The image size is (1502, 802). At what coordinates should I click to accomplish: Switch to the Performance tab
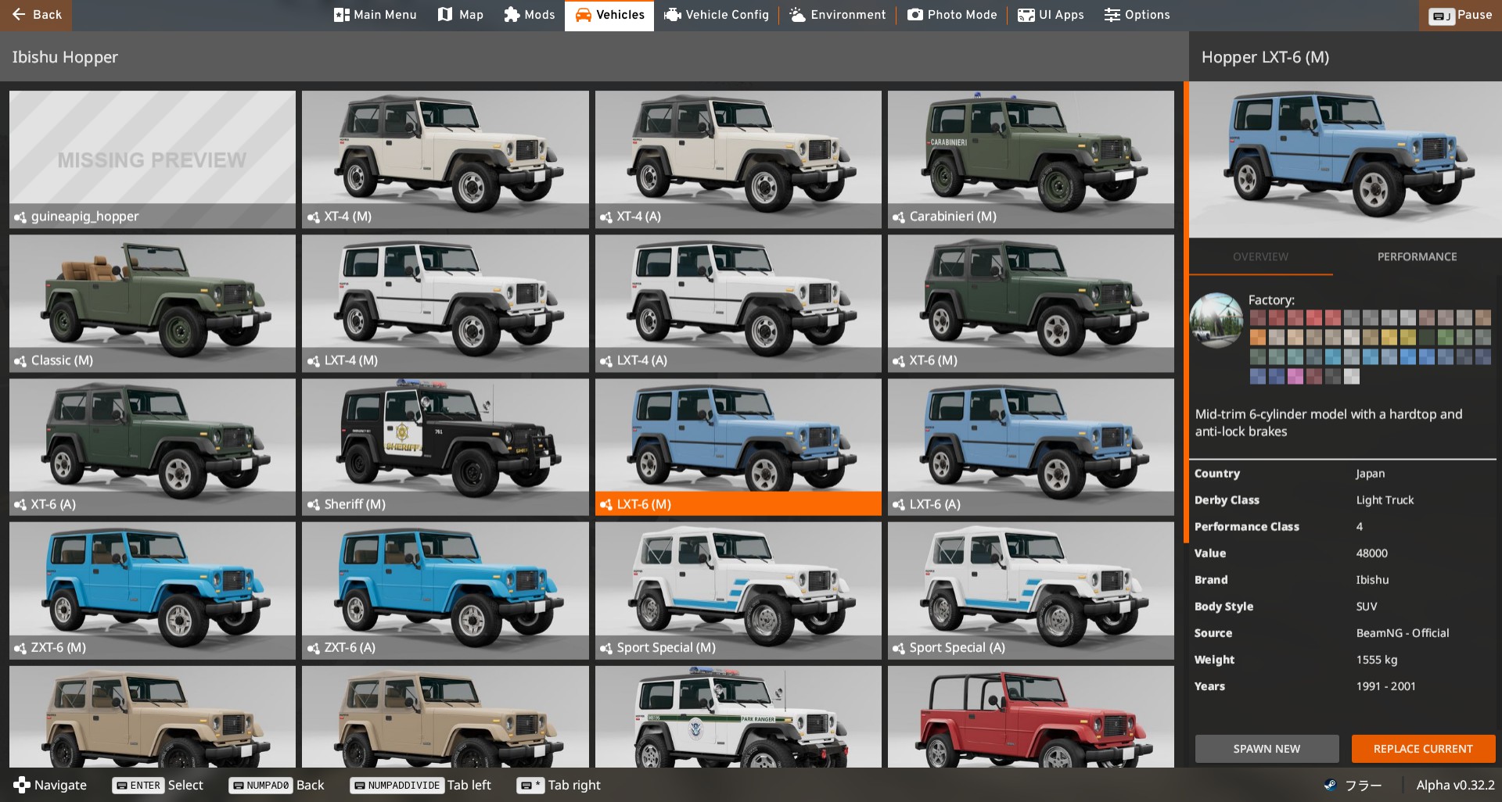click(1417, 256)
